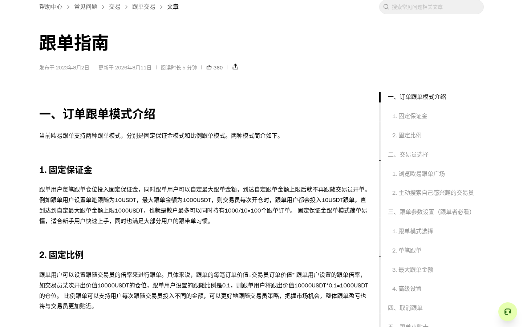This screenshot has width=523, height=327.
Task: Click the paragraph starting 跟单用户可以设置跟随交易员
Action: coord(204,290)
